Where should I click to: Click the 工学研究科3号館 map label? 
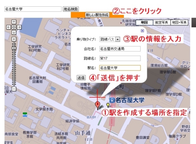35,48
